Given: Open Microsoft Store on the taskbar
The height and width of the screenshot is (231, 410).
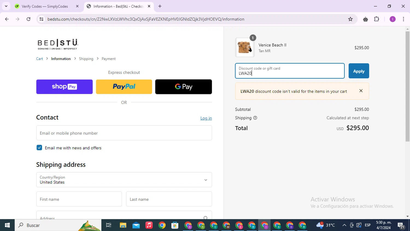Looking at the screenshot, I should point(175,225).
